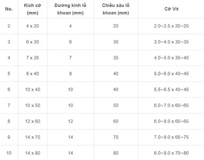The width and height of the screenshot is (204, 160).
Task: Click the "No." column header
Action: point(9,9)
